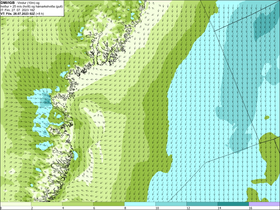Image resolution: width=280 pixels, height=210 pixels.
Task: Click the 2–4 m/s light green legend swatch
Action: pos(47,204)
